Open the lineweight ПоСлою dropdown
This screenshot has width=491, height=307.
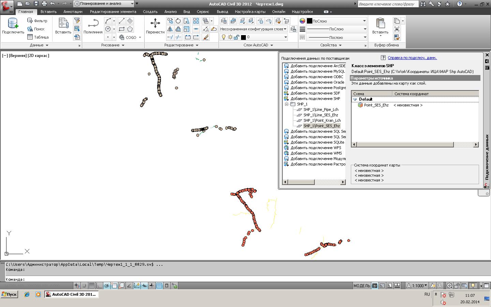pos(337,29)
